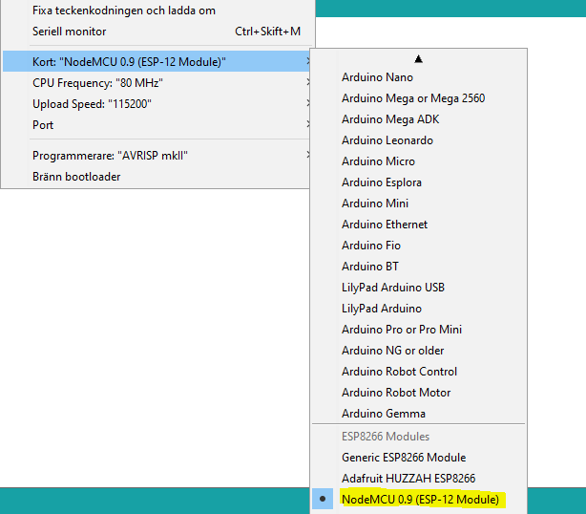Choose Arduino Robot Motor board
The height and width of the screenshot is (514, 586).
[419, 393]
